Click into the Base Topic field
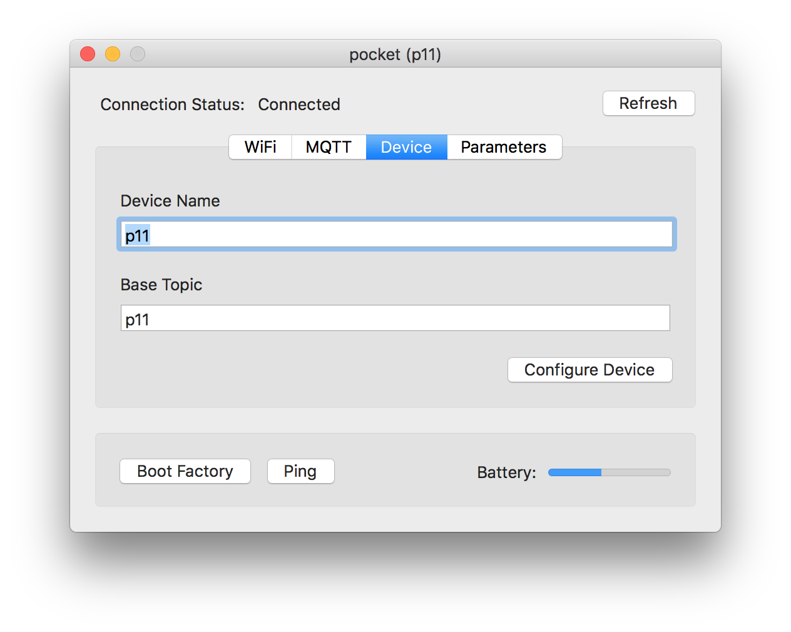The height and width of the screenshot is (632, 791). (395, 318)
